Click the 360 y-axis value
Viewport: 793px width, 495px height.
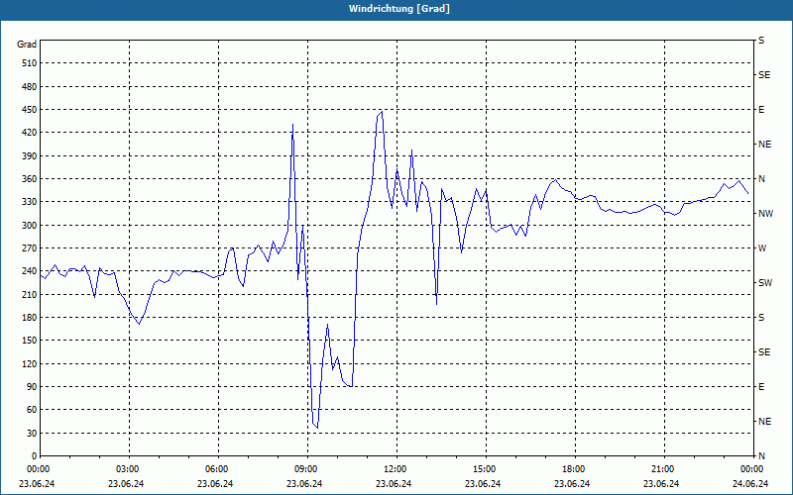pyautogui.click(x=30, y=179)
